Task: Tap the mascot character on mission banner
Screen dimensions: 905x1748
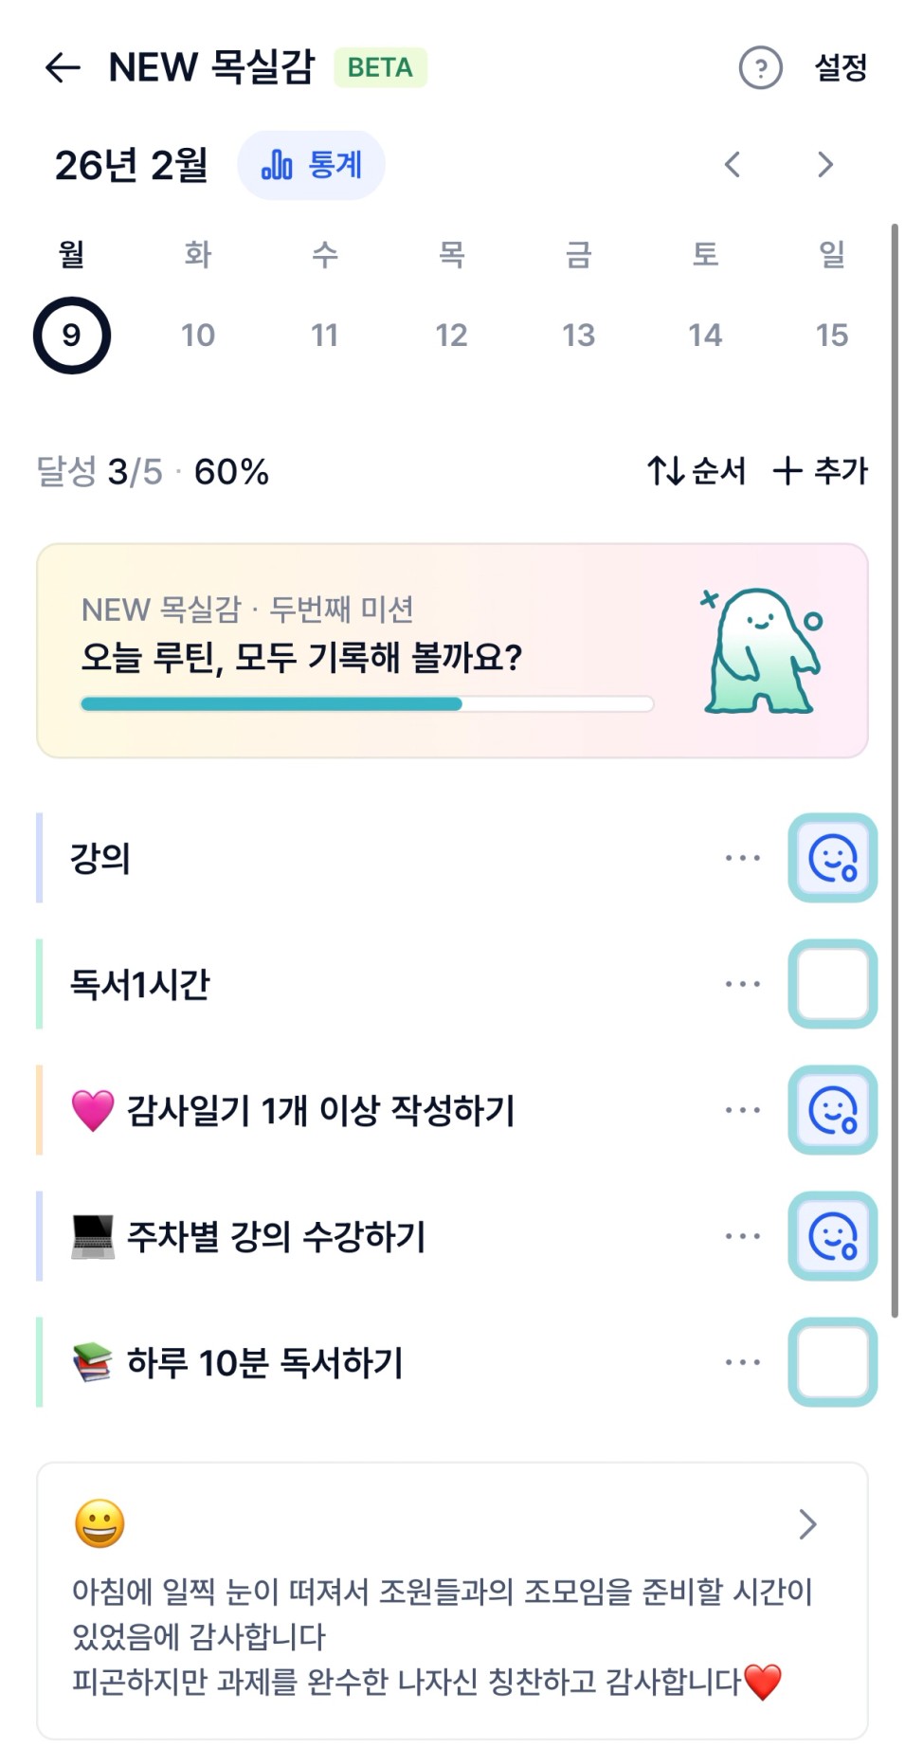Action: coord(761,651)
